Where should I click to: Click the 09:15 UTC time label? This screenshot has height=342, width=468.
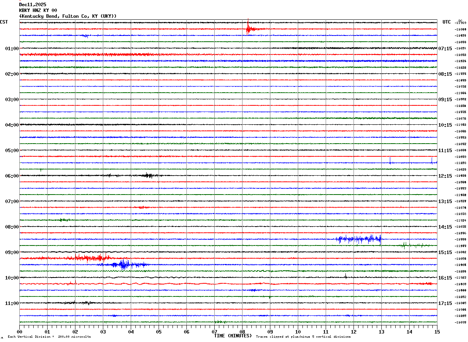pos(445,100)
